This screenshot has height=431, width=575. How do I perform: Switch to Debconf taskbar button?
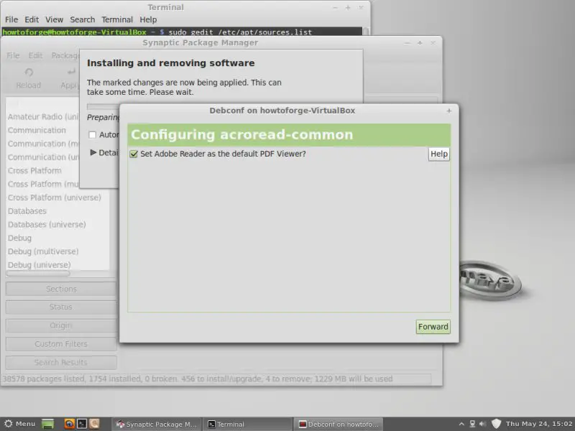tap(338, 424)
